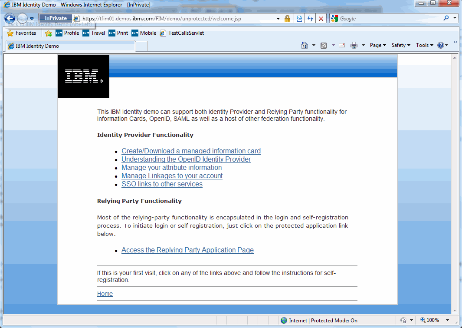Image resolution: width=462 pixels, height=328 pixels.
Task: Click the vertical scrollbar down arrow
Action: (455, 310)
